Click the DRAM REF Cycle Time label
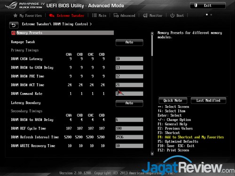Image resolution: width=235 pixels, height=176 pixels. 28,129
